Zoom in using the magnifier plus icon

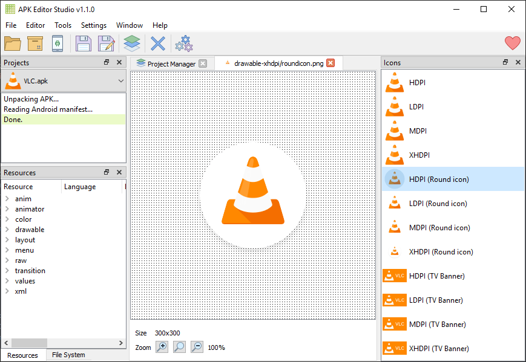click(x=162, y=347)
